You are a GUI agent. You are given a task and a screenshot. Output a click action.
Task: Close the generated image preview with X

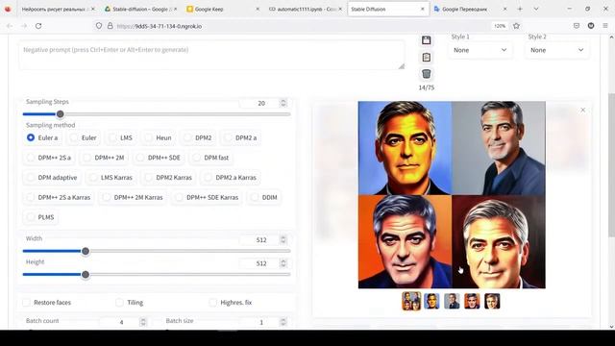tap(583, 111)
